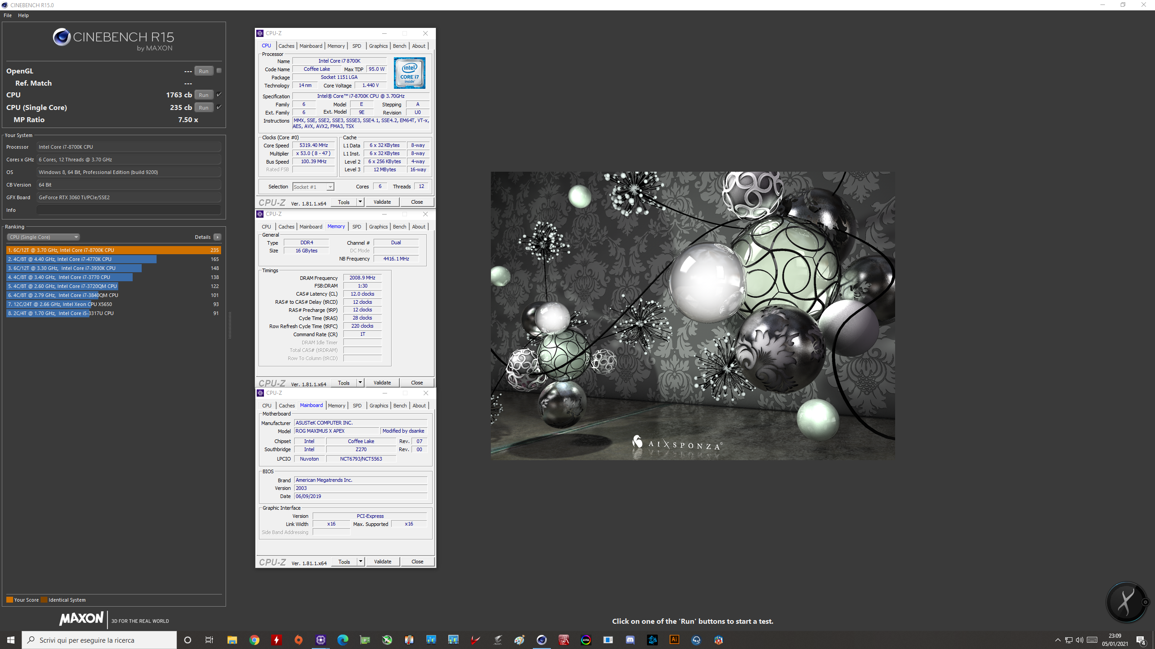This screenshot has width=1155, height=649.
Task: Click the CPU-Z title bar icon of top window
Action: click(260, 33)
